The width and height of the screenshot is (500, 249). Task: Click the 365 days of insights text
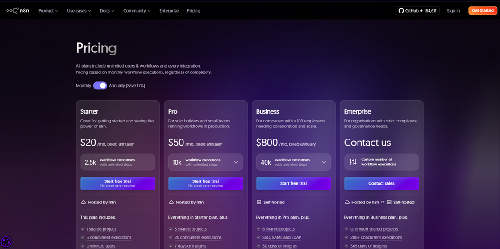(x=369, y=246)
